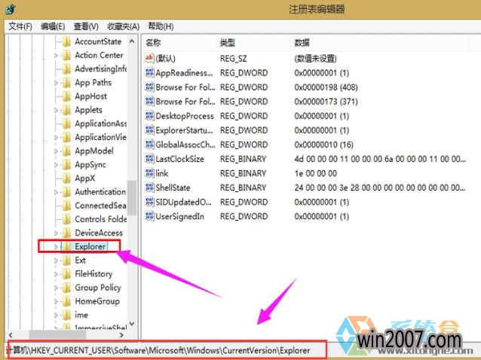Sort by the 数据 column header
This screenshot has height=360, width=481.
point(380,43)
